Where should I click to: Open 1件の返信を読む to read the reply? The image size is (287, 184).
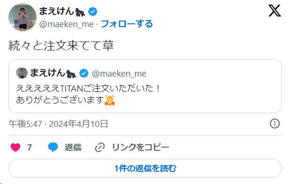(145, 168)
